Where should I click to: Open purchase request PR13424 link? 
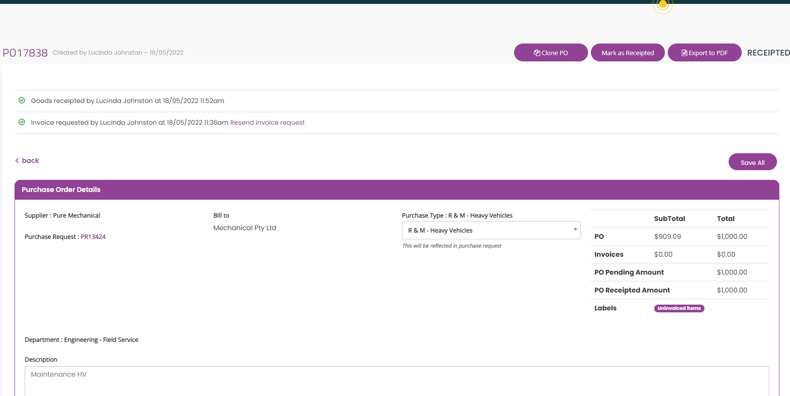[93, 237]
